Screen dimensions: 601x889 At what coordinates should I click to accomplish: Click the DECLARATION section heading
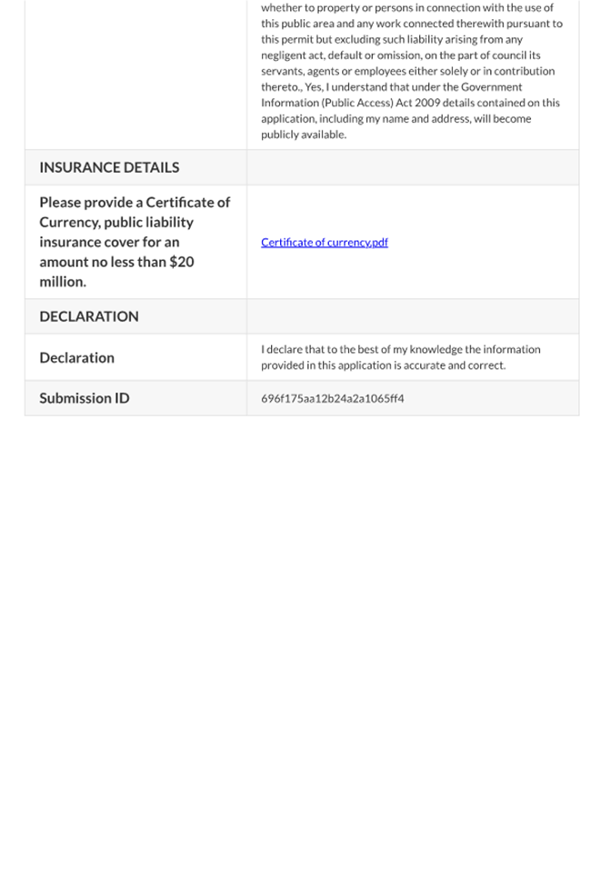point(89,316)
